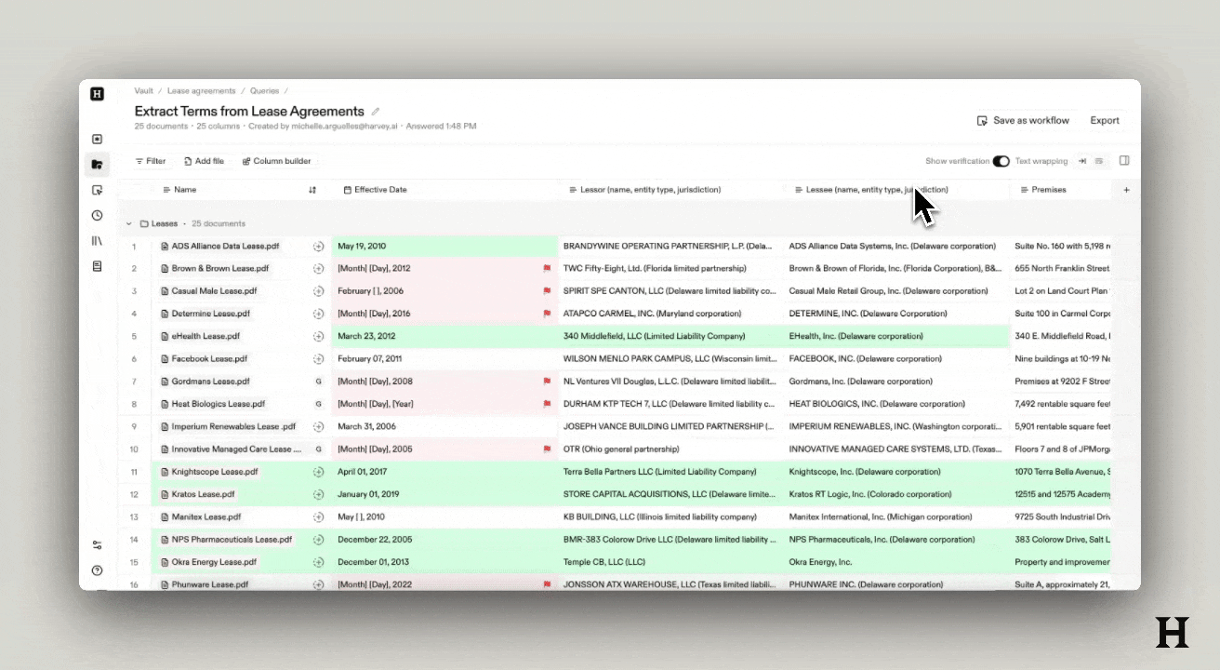1220x670 pixels.
Task: Click the KB BUILDING, LLC lessor cell
Action: tap(670, 516)
